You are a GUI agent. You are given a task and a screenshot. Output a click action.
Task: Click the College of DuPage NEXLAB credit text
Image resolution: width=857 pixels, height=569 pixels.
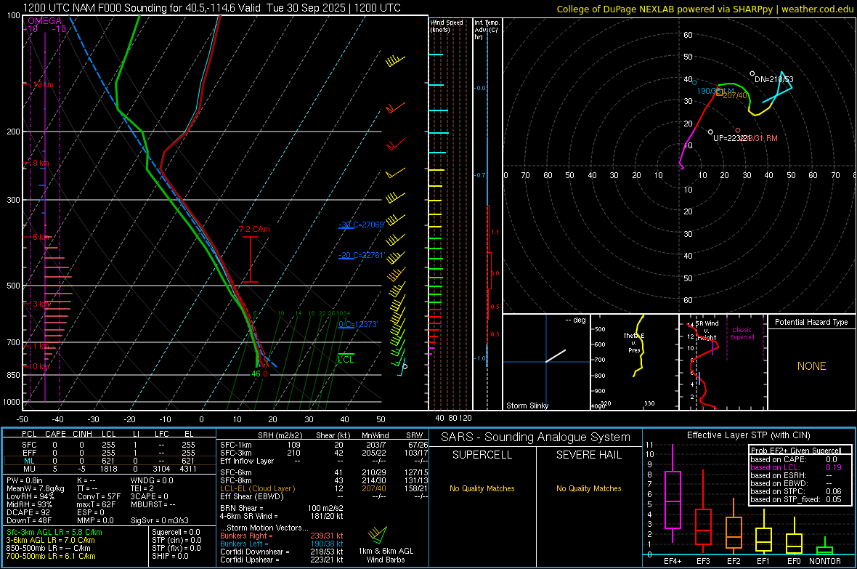pyautogui.click(x=704, y=9)
